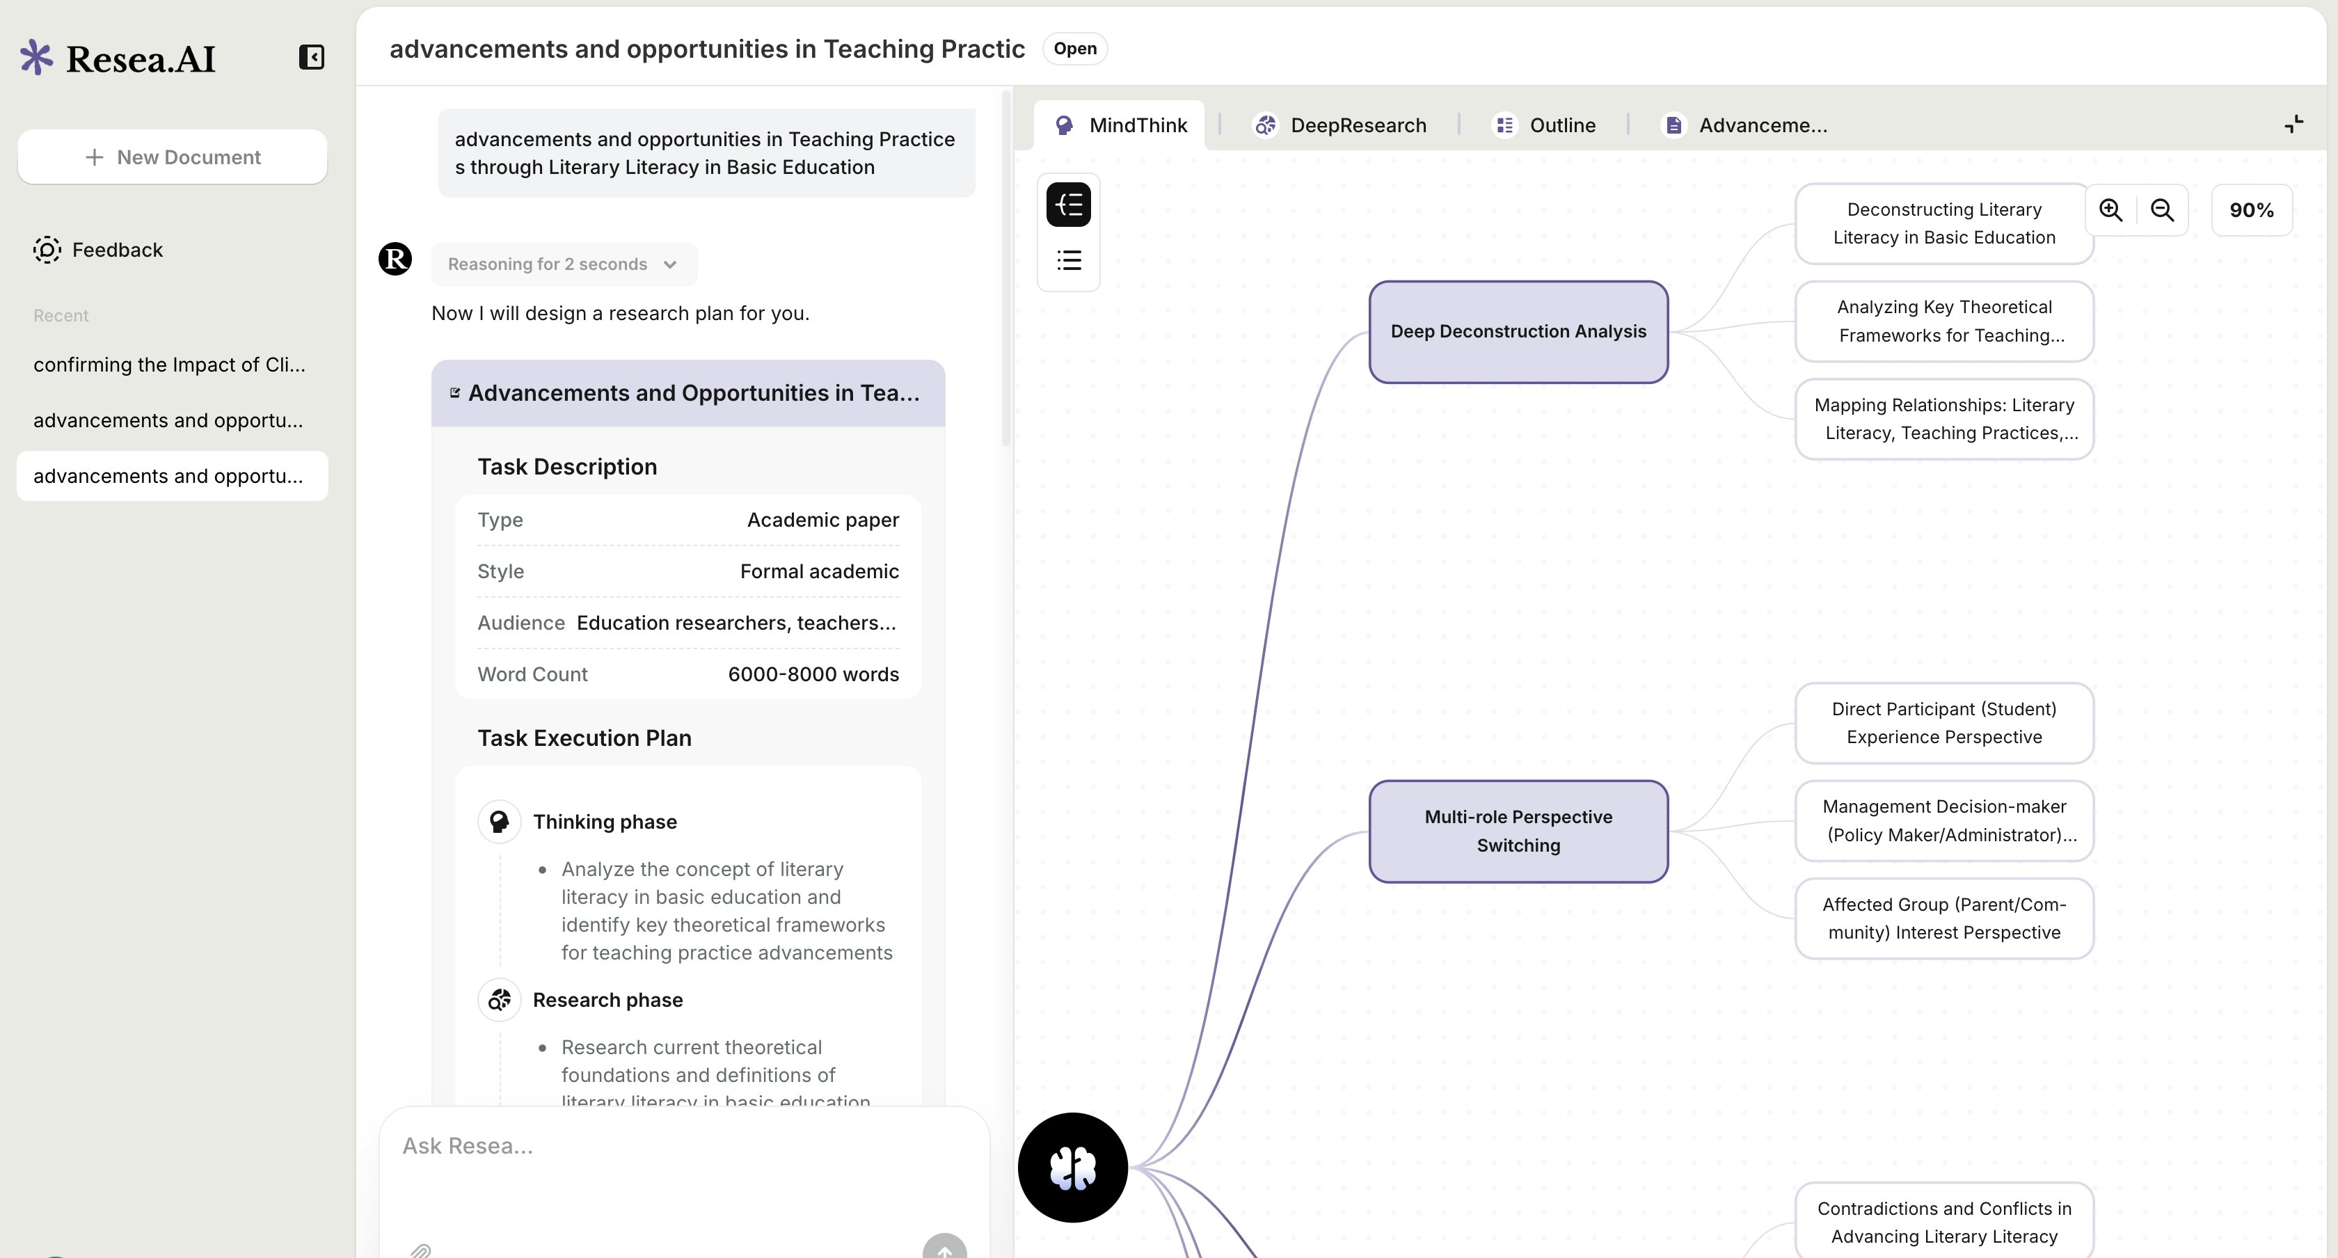Open recent item 'confirming the Impact of Cli...'
The image size is (2338, 1258).
click(x=170, y=365)
